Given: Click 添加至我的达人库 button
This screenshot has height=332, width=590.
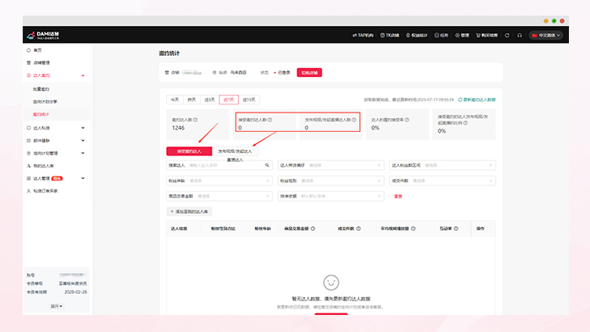Looking at the screenshot, I should (x=190, y=211).
